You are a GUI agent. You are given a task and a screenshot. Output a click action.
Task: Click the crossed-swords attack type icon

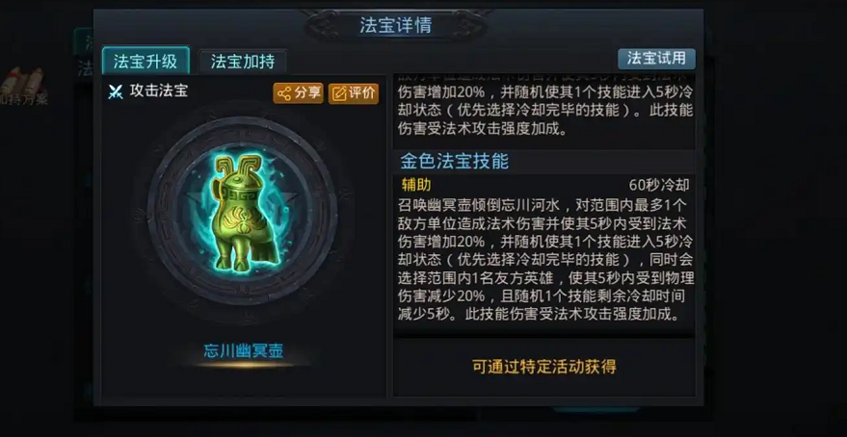click(x=115, y=92)
